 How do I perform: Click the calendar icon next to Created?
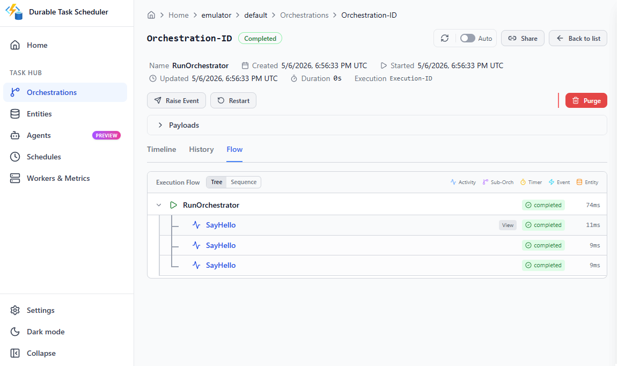[x=245, y=65]
